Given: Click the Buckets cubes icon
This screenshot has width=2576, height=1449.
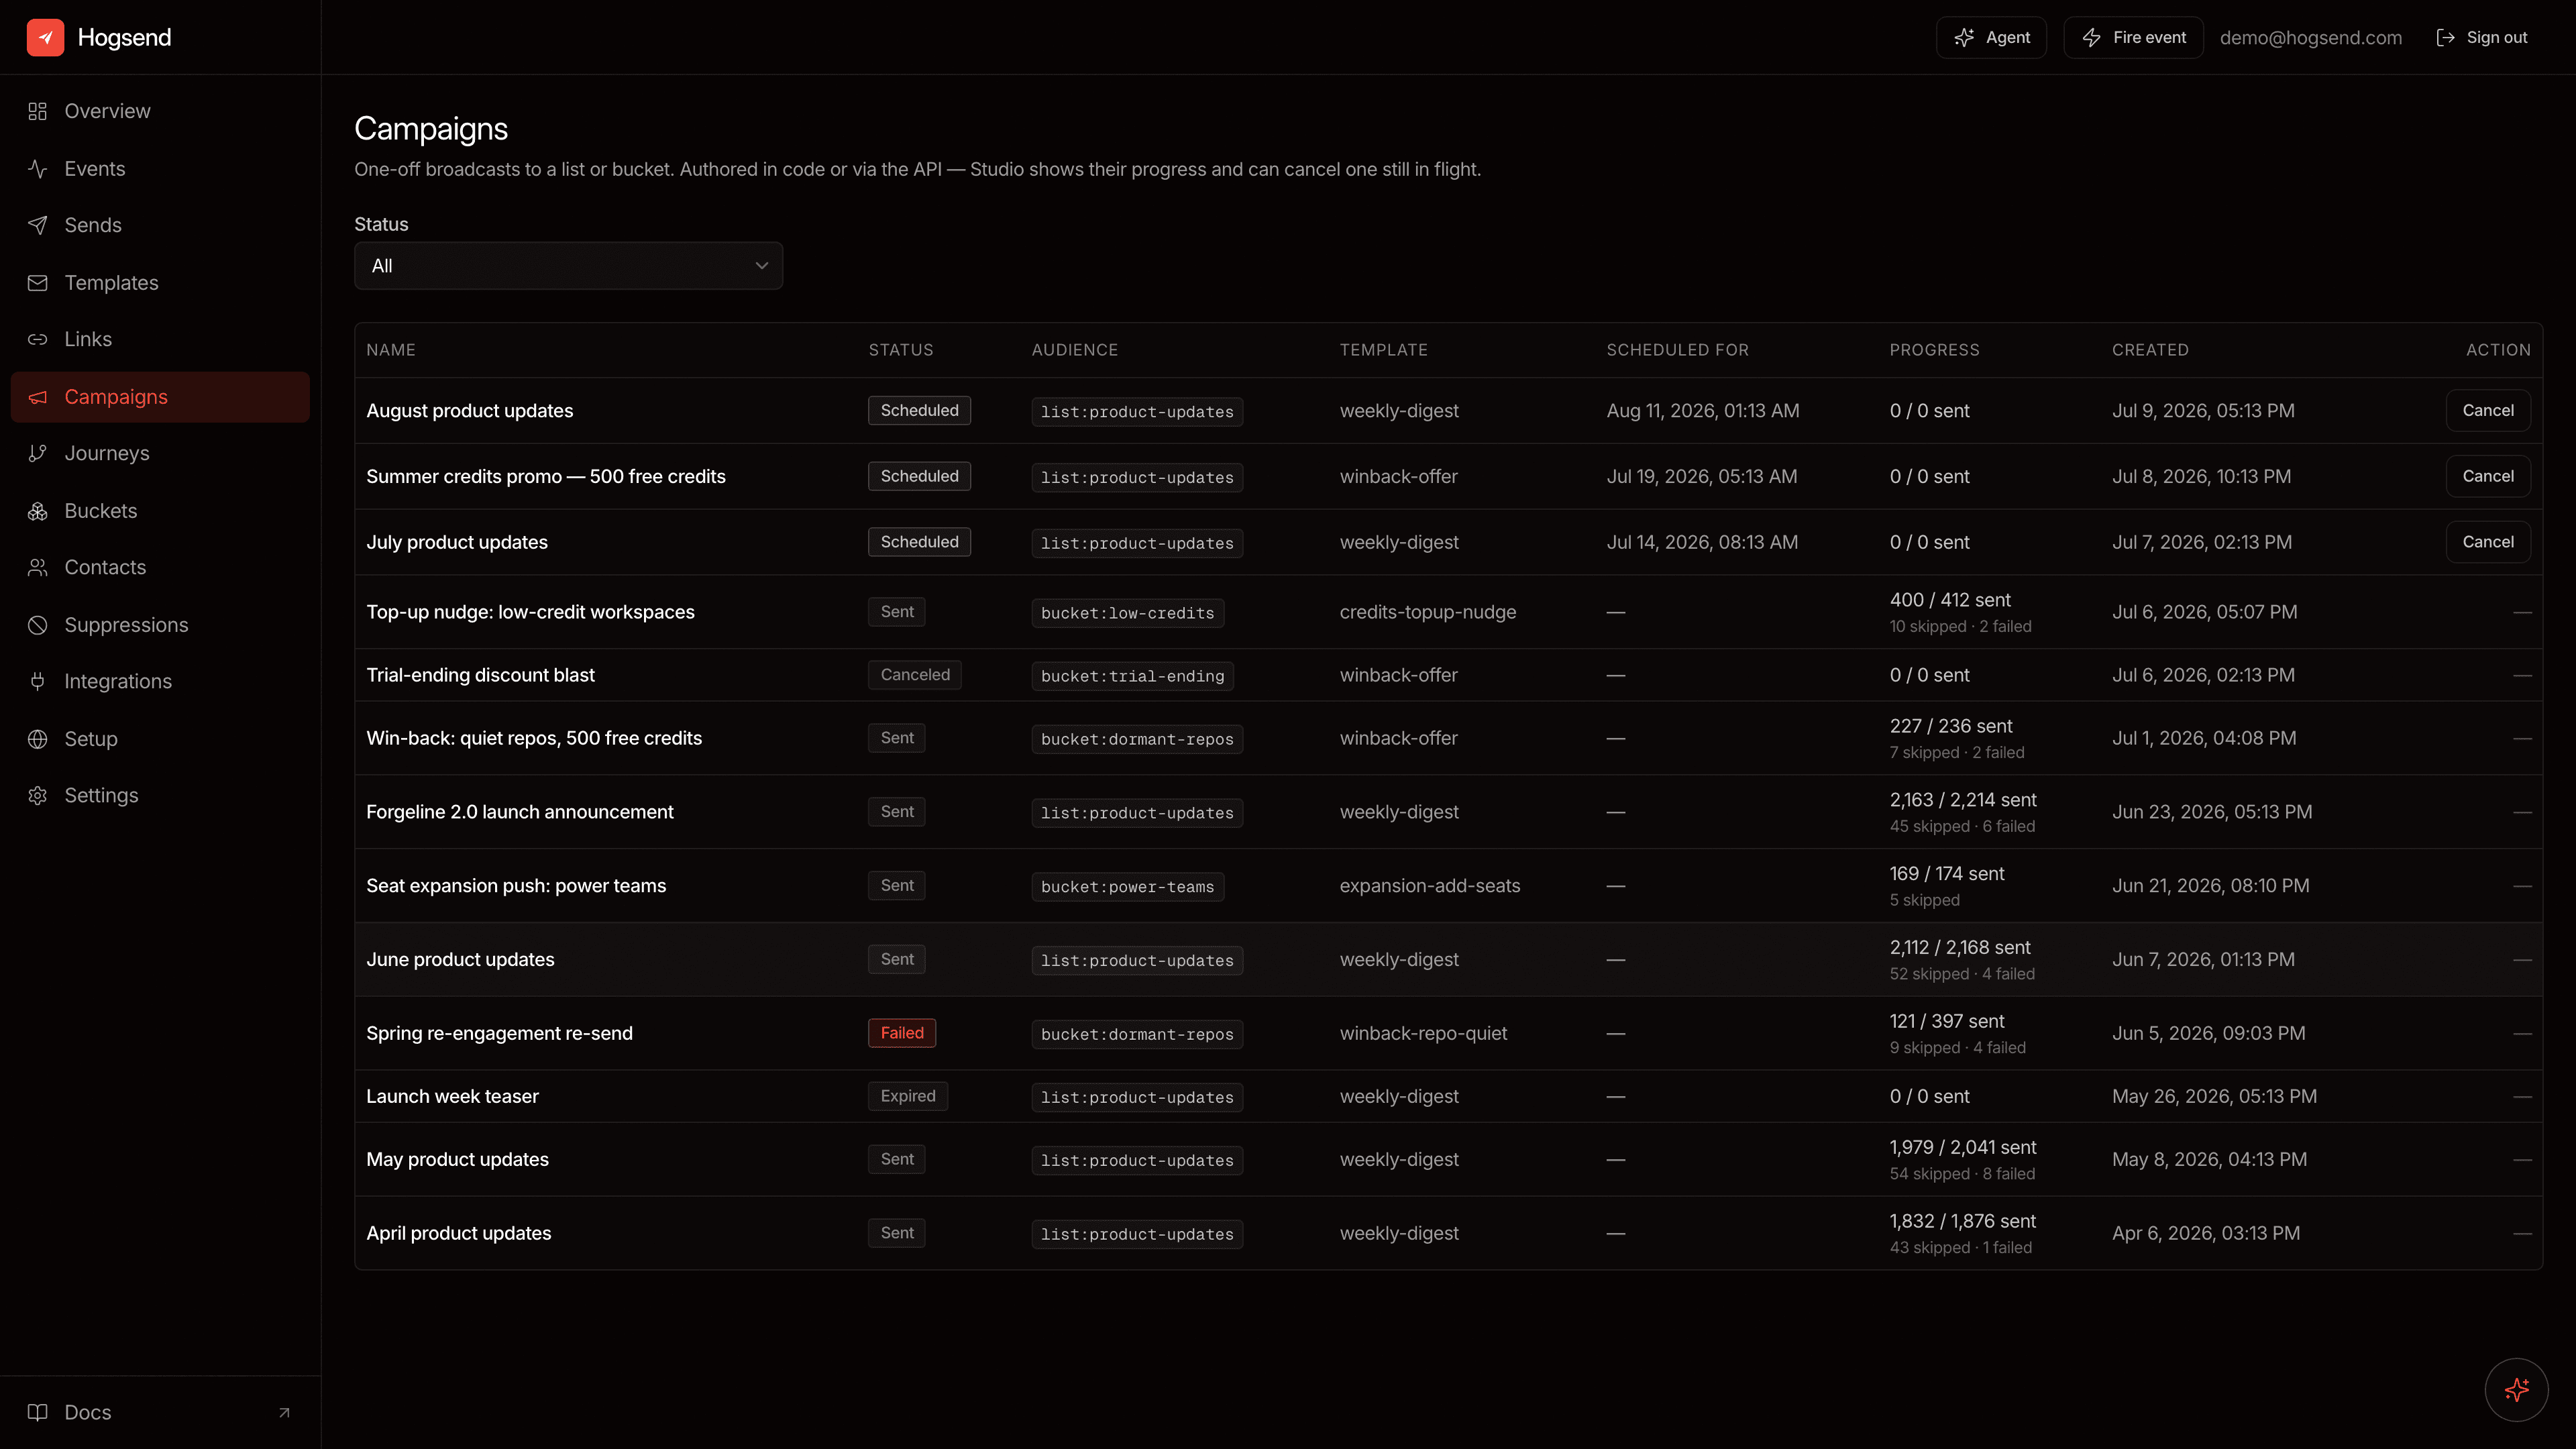Looking at the screenshot, I should [38, 511].
